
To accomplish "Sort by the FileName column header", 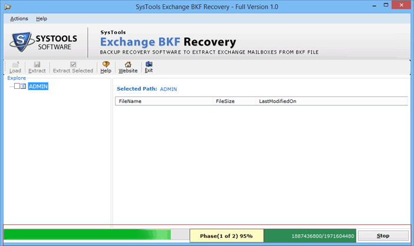I will click(164, 101).
